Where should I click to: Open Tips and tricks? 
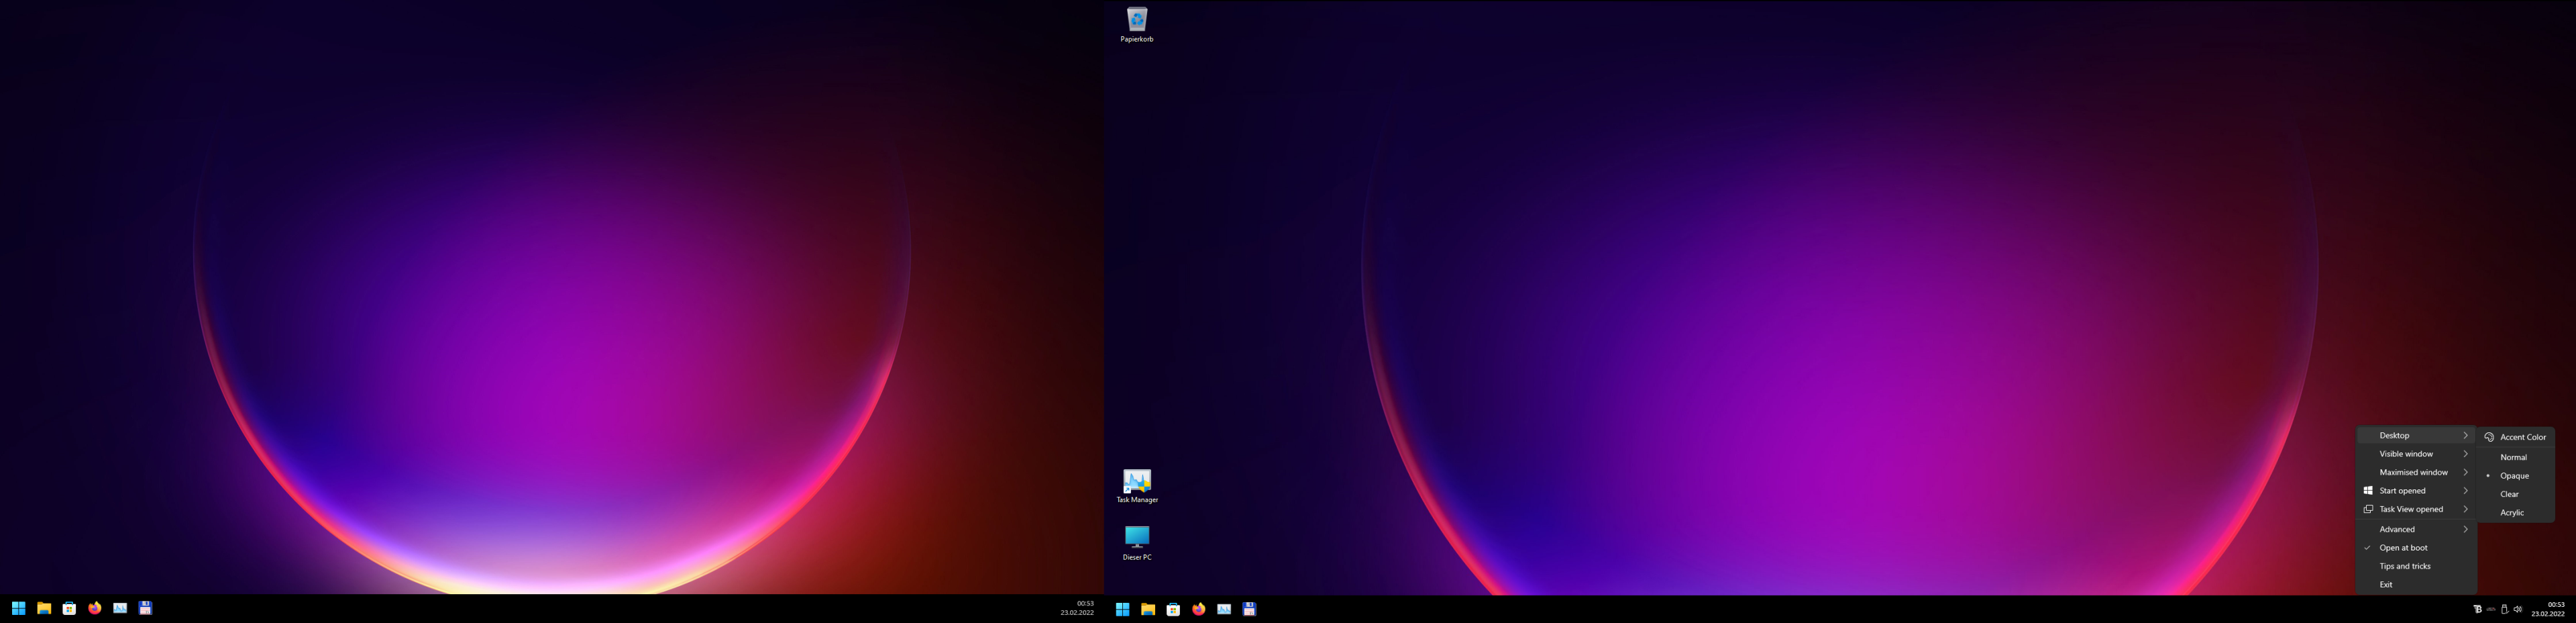coord(2416,566)
